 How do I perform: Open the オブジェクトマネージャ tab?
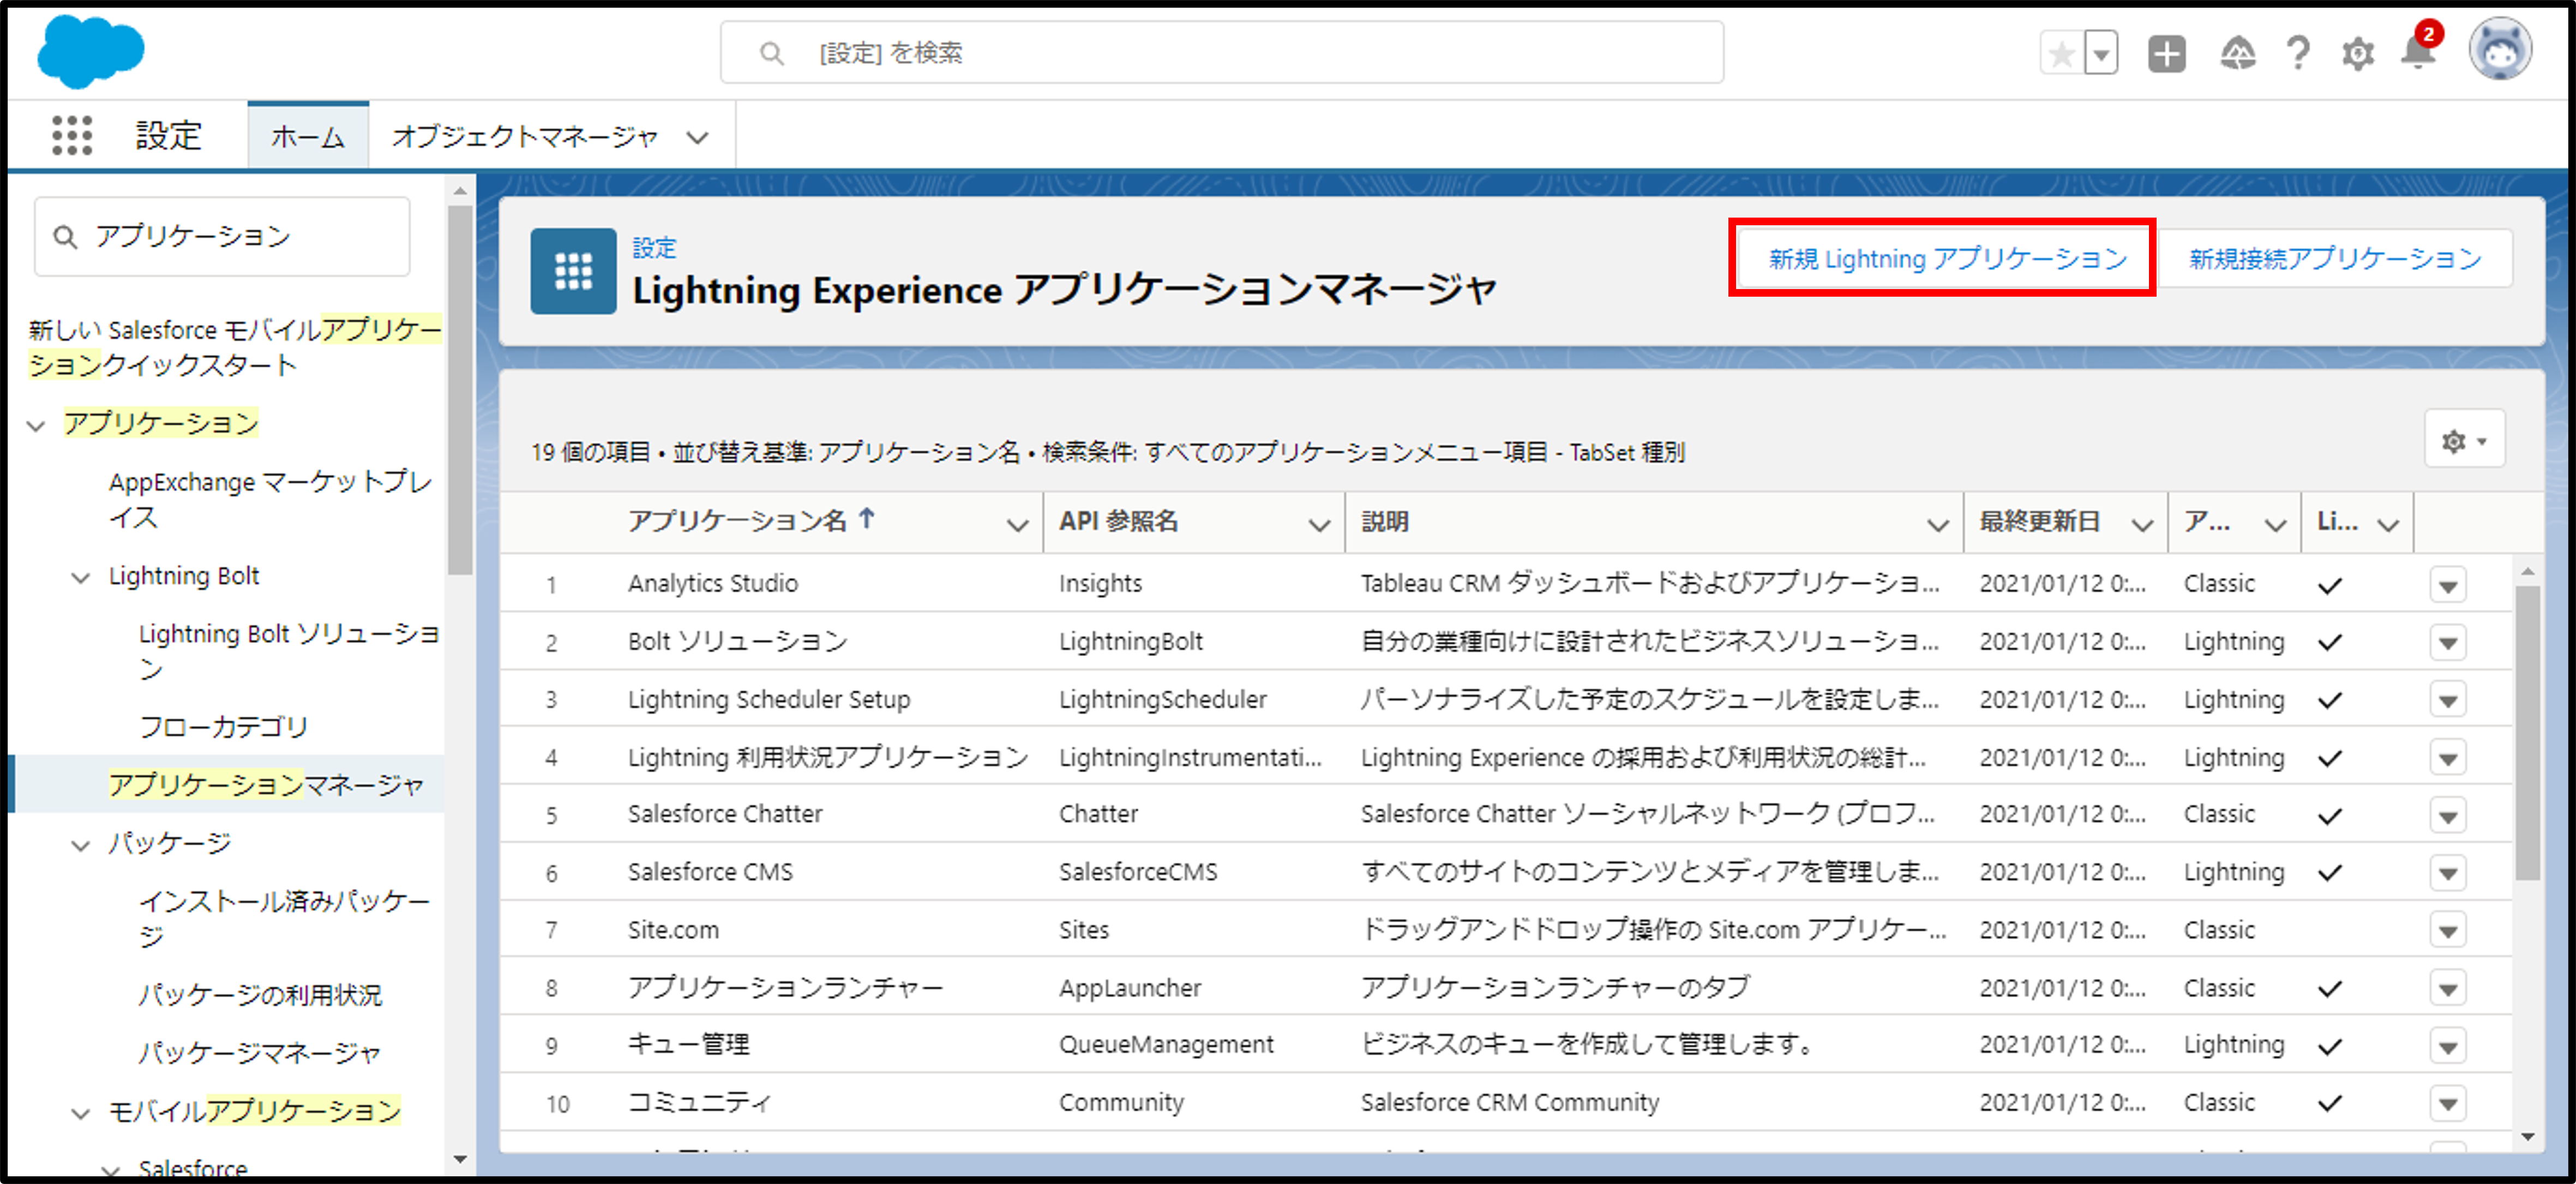[525, 136]
